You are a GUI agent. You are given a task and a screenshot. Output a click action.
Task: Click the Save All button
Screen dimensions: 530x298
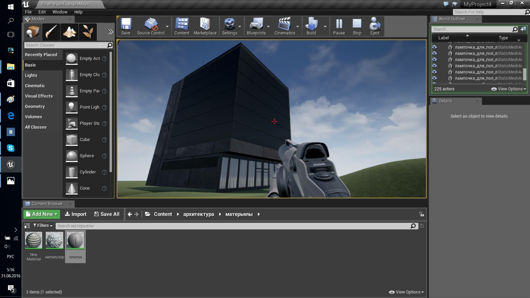pyautogui.click(x=107, y=214)
